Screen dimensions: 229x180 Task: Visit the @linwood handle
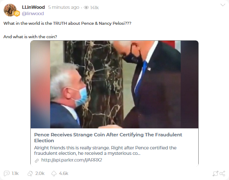tap(33, 13)
